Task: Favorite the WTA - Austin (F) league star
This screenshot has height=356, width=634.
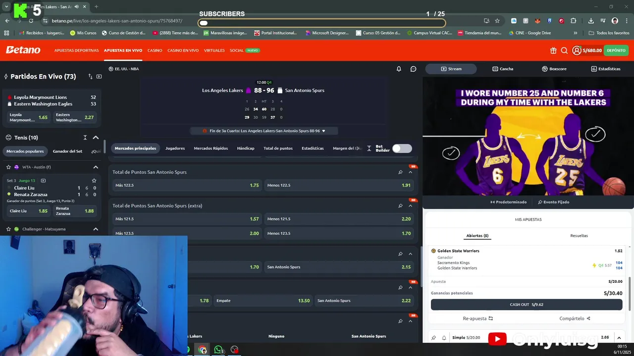Action: (x=8, y=167)
